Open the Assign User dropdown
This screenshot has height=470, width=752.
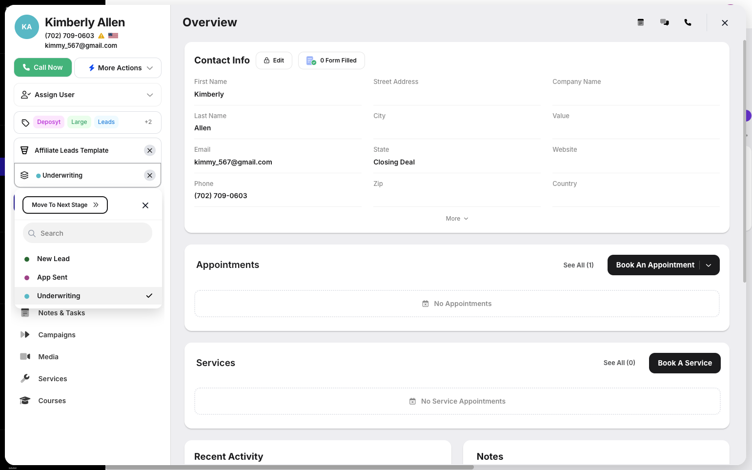click(x=88, y=95)
